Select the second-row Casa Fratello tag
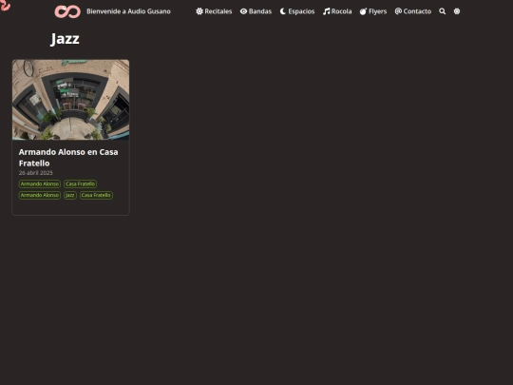 96,196
